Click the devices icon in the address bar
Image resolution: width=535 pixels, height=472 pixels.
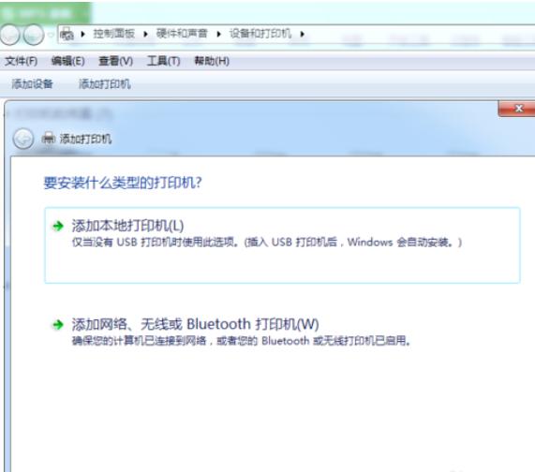pyautogui.click(x=67, y=34)
